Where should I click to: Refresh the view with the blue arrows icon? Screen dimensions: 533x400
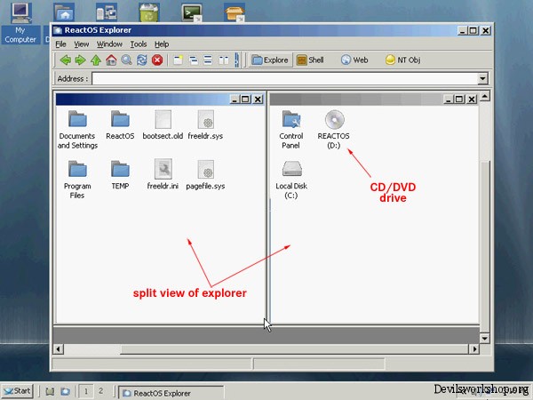click(x=142, y=60)
